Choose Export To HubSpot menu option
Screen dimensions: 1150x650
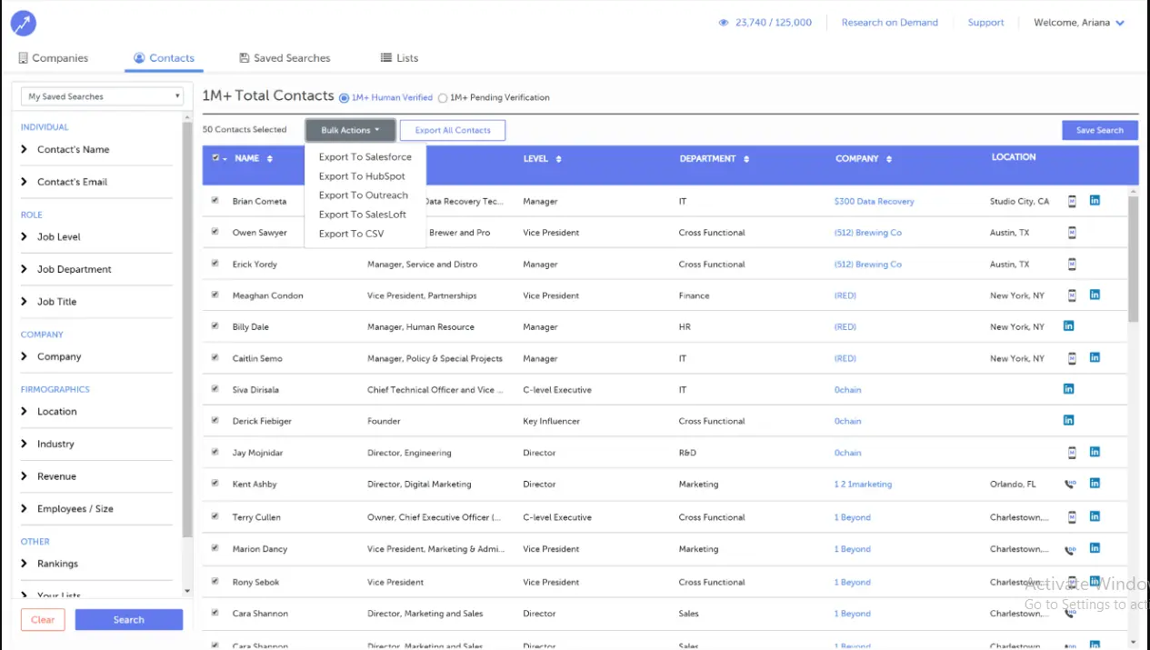[x=365, y=176]
